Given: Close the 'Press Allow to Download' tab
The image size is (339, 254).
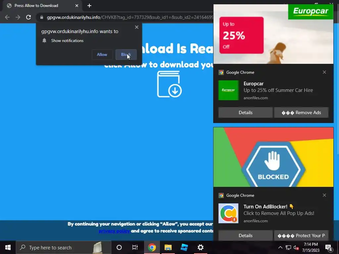Looking at the screenshot, I should [77, 6].
